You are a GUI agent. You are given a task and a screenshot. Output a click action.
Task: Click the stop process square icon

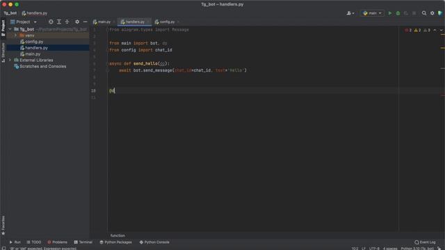[414, 13]
